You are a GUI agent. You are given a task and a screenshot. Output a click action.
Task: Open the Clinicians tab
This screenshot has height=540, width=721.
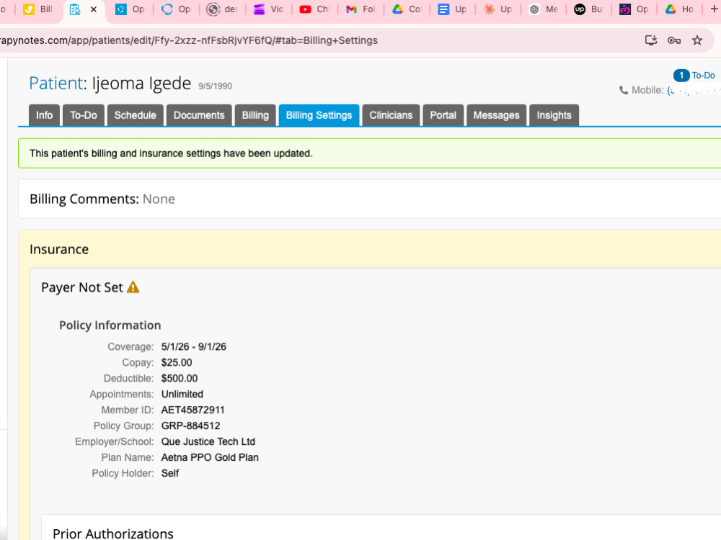[391, 115]
